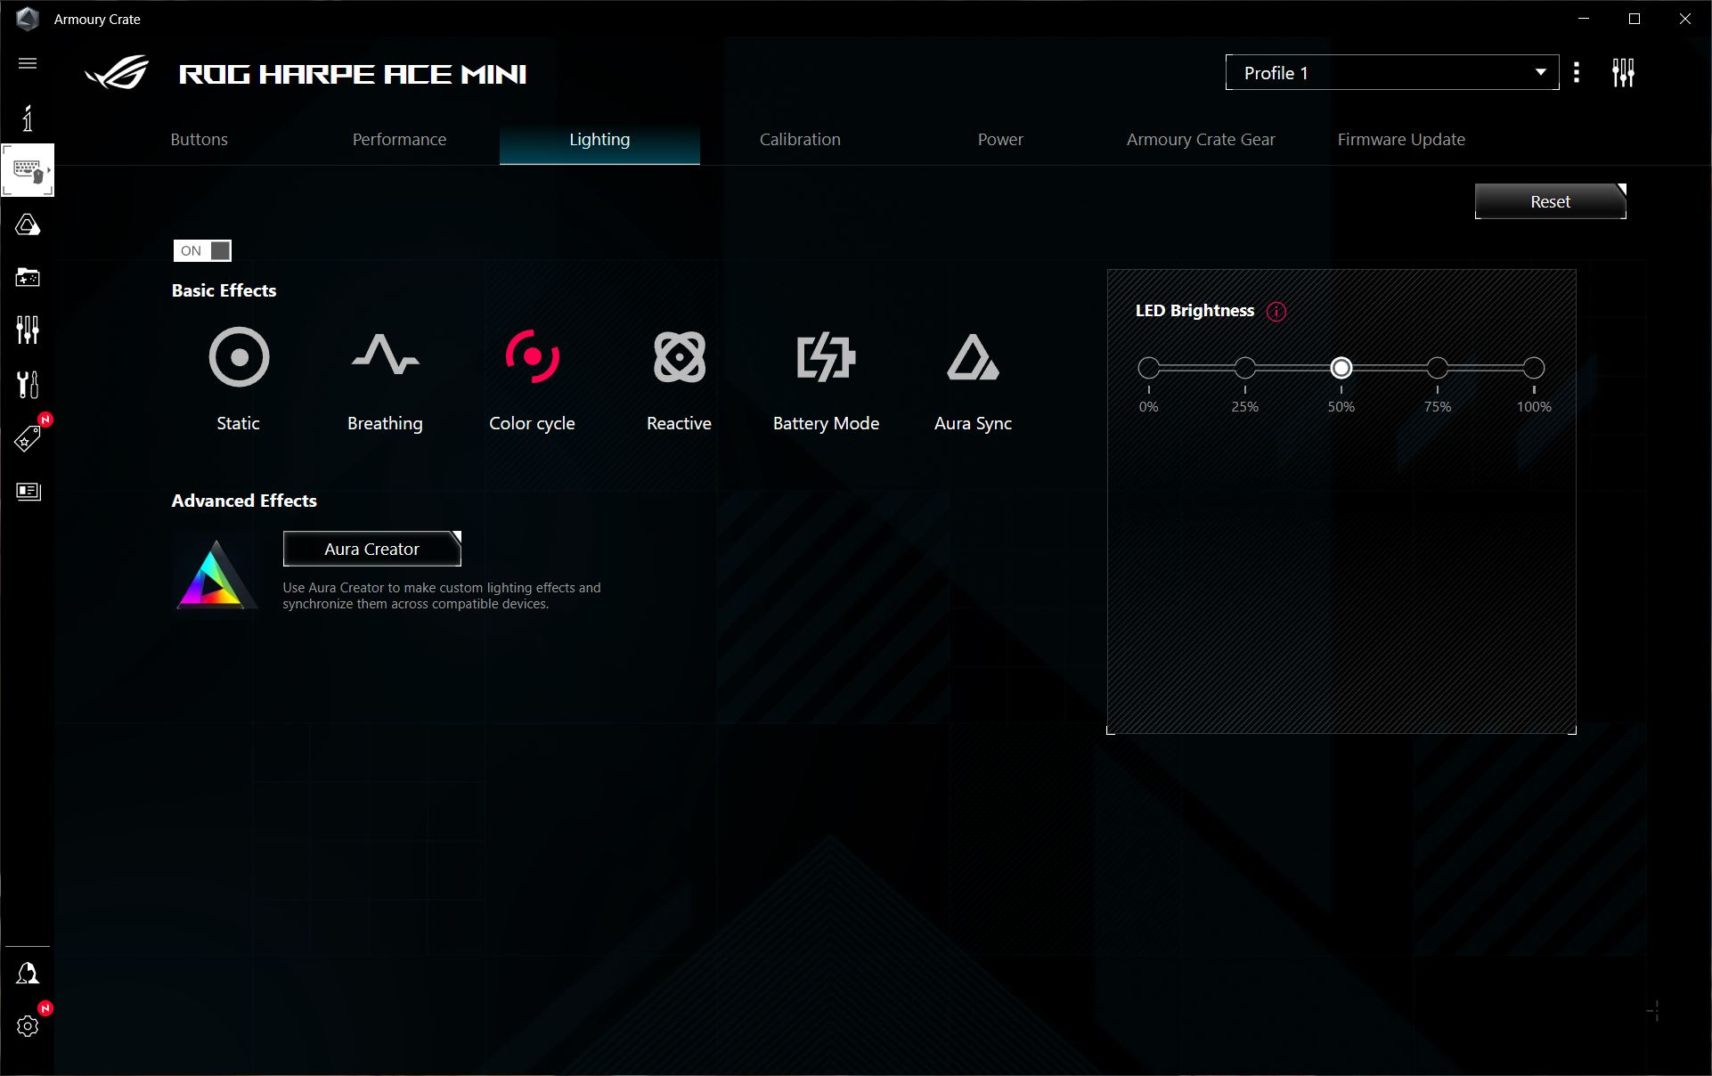Switch to the Performance tab
The width and height of the screenshot is (1712, 1076).
pyautogui.click(x=399, y=140)
